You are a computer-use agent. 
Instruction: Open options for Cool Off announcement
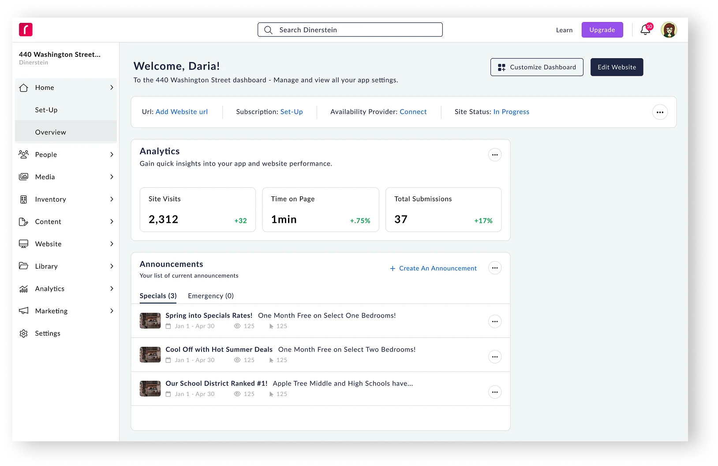(495, 357)
